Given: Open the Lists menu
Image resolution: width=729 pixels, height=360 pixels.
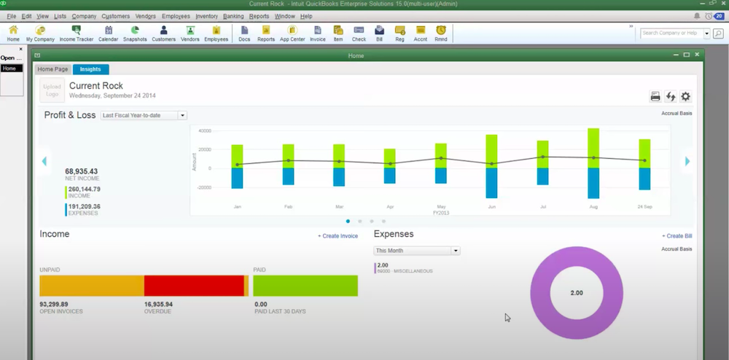Looking at the screenshot, I should point(60,16).
